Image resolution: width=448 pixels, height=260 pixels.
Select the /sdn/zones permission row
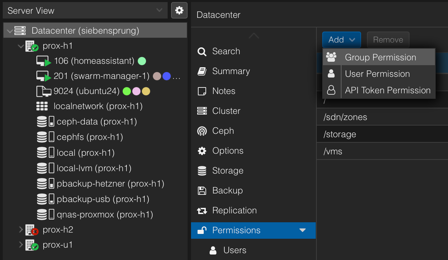[382, 117]
